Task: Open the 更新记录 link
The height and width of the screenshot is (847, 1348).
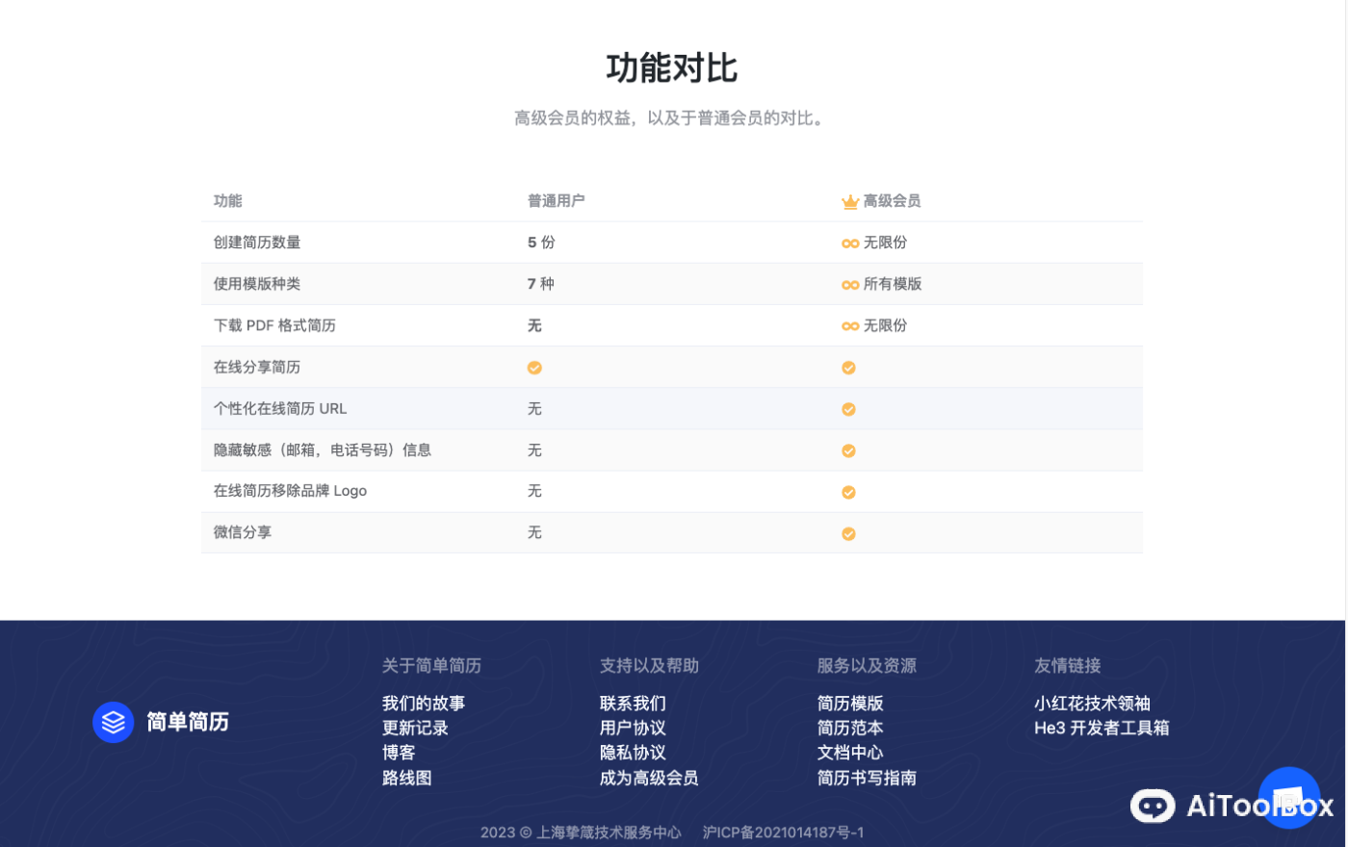Action: click(x=416, y=728)
